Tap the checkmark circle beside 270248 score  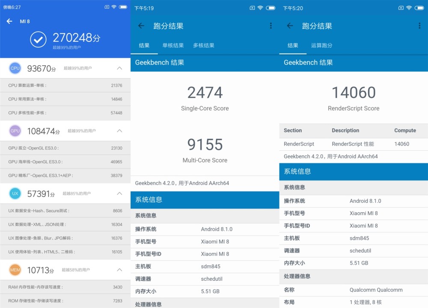(38, 39)
